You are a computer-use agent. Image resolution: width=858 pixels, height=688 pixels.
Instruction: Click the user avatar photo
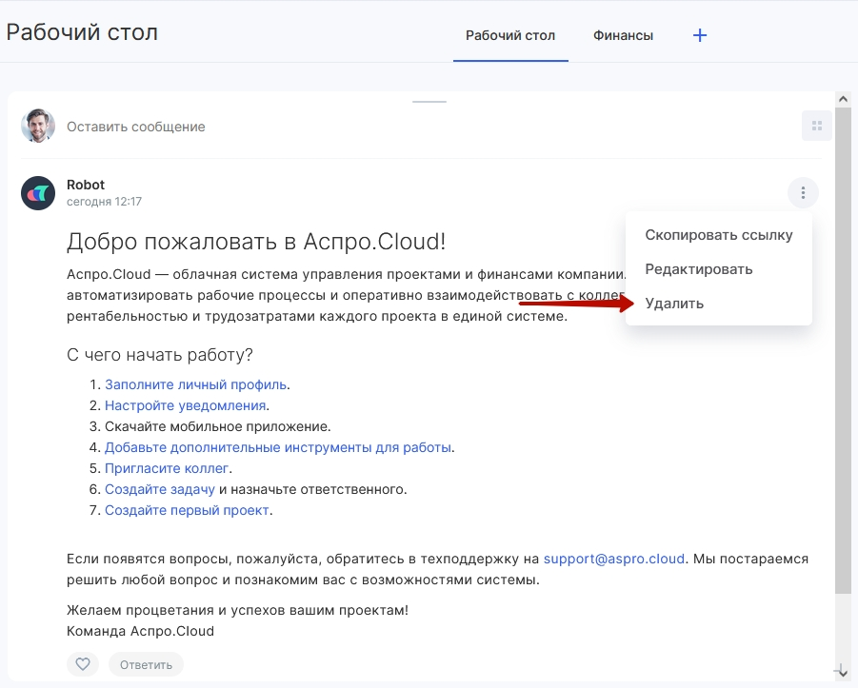(x=38, y=126)
